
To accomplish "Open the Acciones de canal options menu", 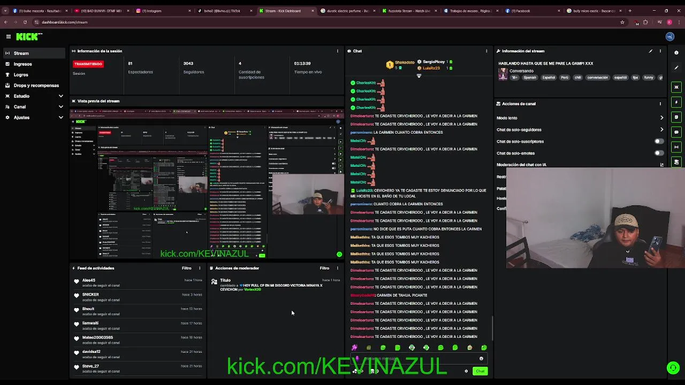I will click(x=660, y=104).
